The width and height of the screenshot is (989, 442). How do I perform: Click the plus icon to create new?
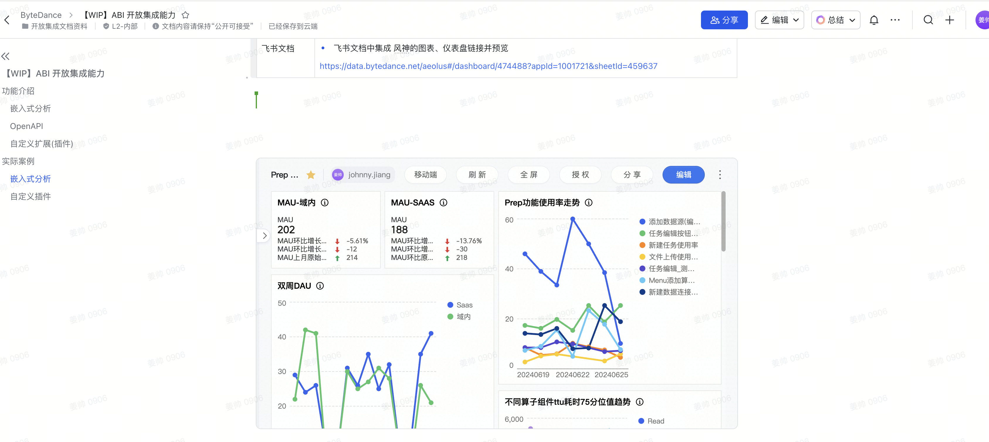pos(949,20)
